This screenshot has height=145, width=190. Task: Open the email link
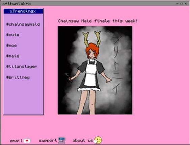click(16, 141)
